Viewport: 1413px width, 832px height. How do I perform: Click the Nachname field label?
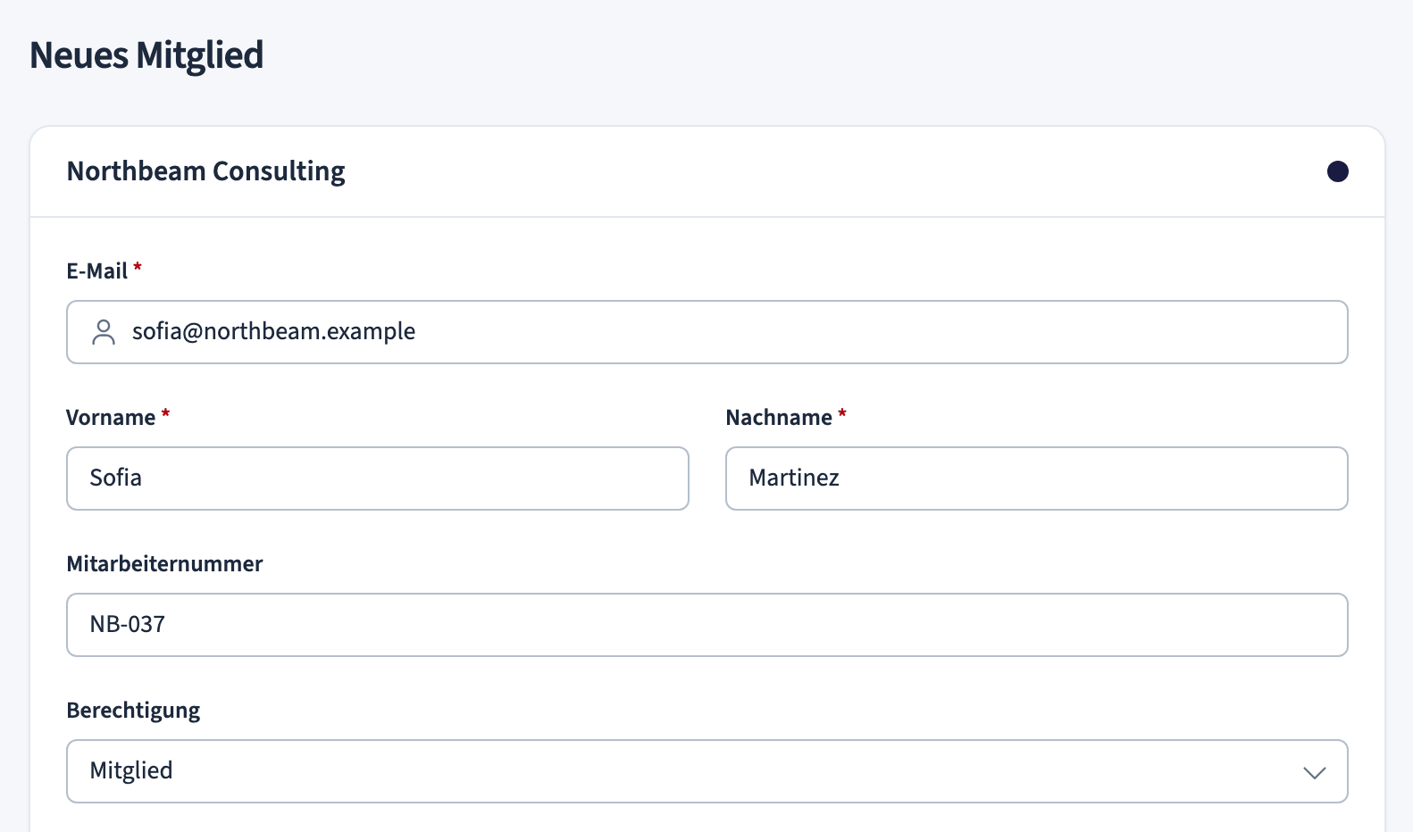click(779, 418)
